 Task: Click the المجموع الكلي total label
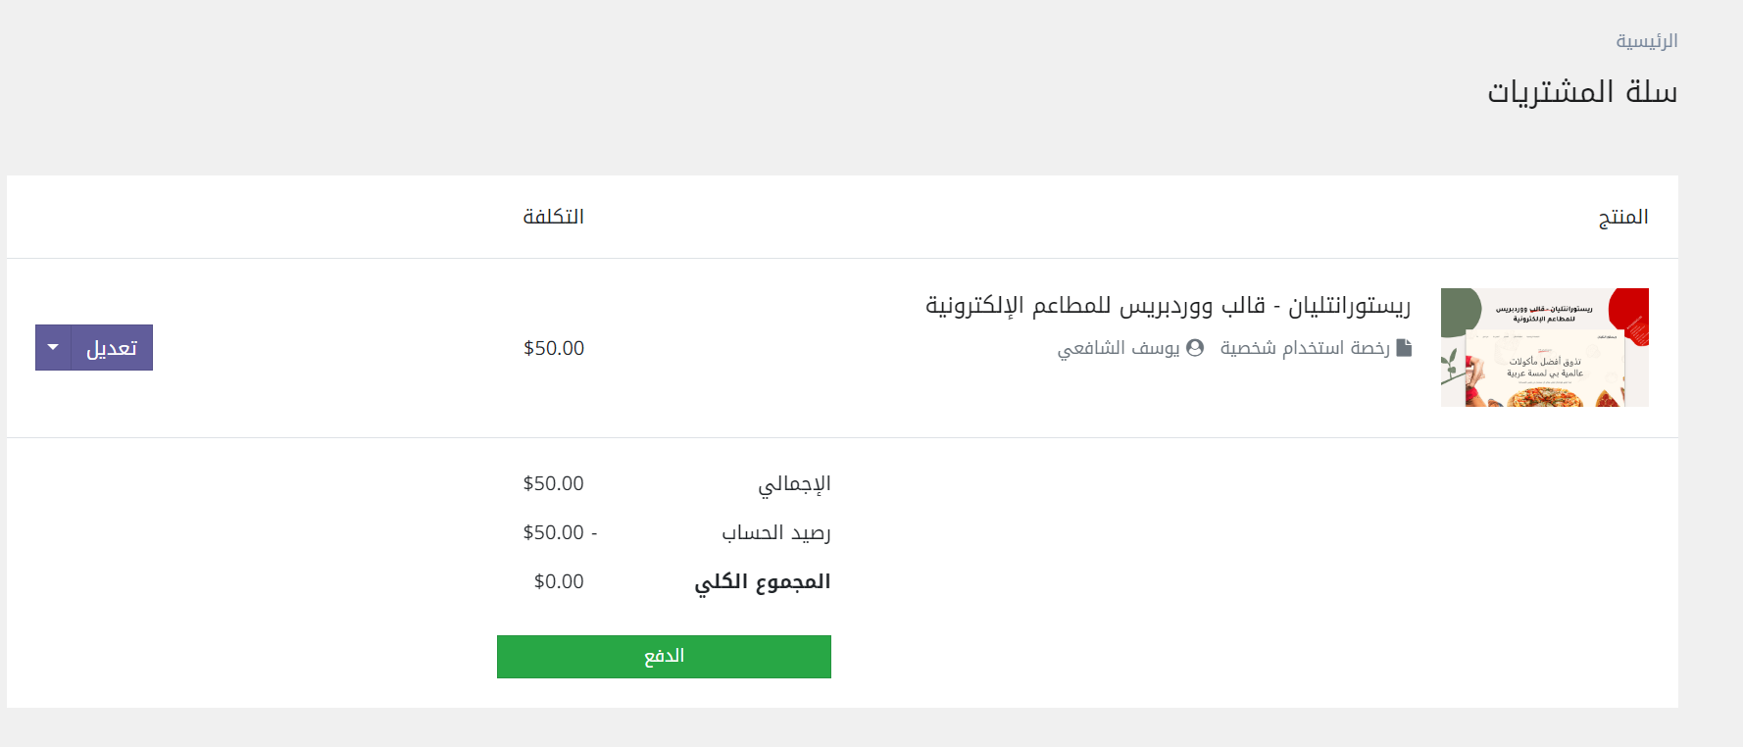click(x=763, y=581)
